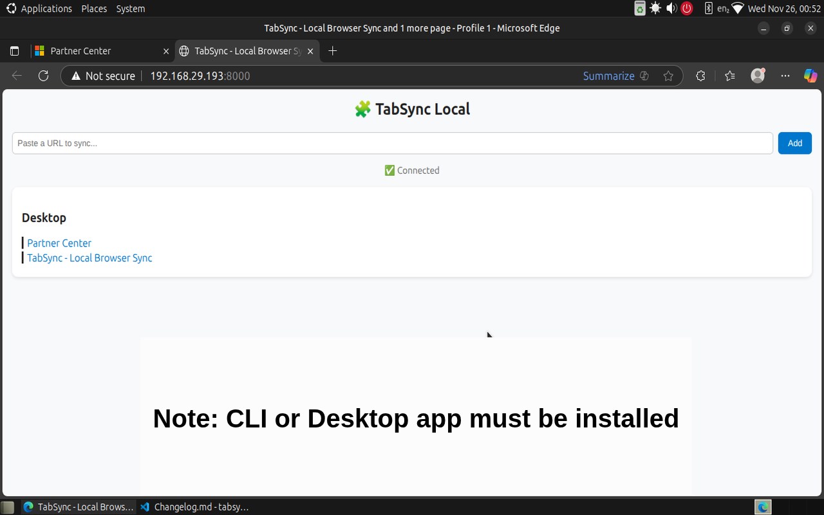The height and width of the screenshot is (515, 824).
Task: Click the icon right of Summarize
Action: (644, 76)
